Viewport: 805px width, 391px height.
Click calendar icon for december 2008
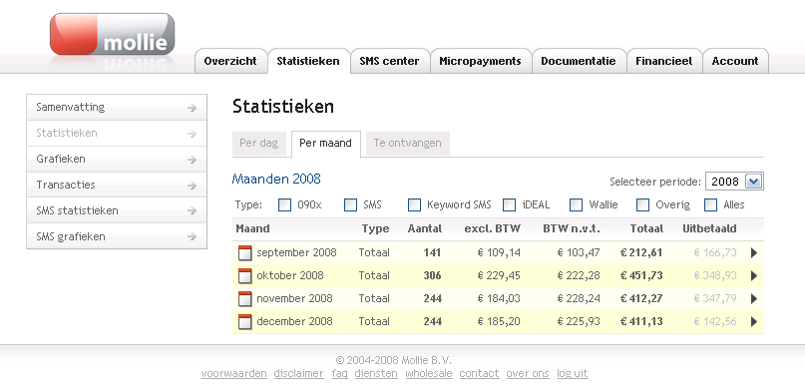click(245, 322)
